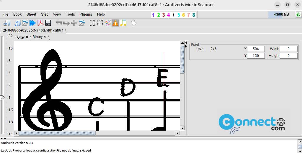Close the Gray tab
Viewport: 302px width, 153px height.
pos(27,37)
